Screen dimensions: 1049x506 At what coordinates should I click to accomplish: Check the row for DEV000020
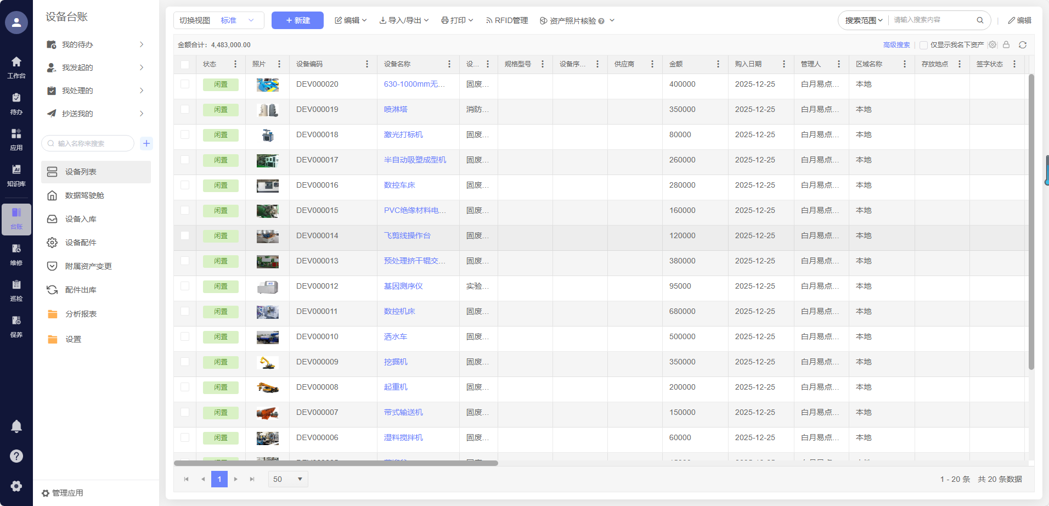tap(185, 85)
